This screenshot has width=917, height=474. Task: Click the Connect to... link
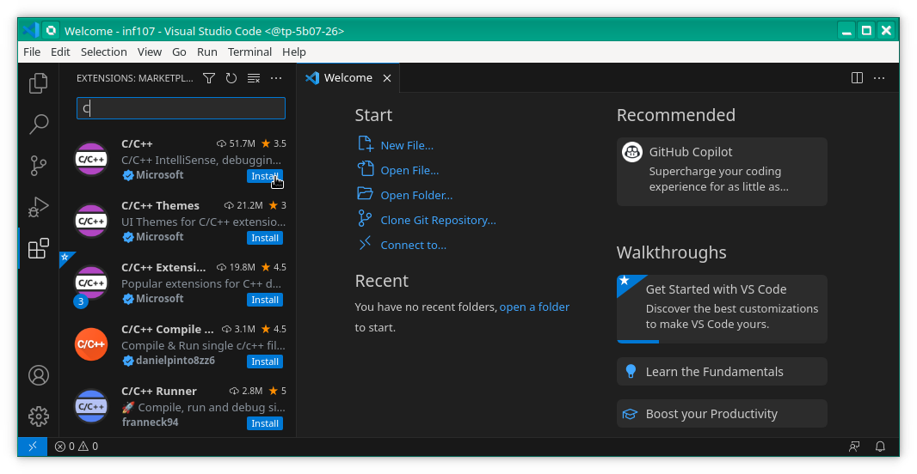click(414, 246)
